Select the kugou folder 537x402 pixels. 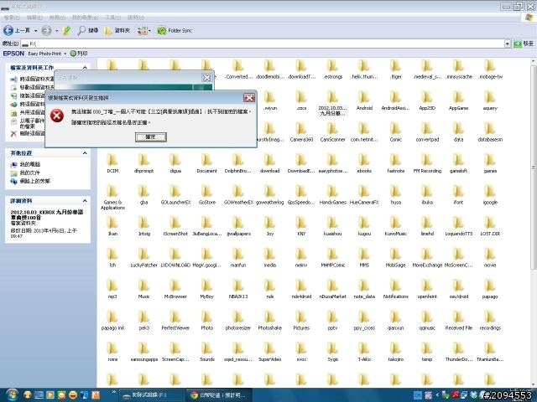364,226
